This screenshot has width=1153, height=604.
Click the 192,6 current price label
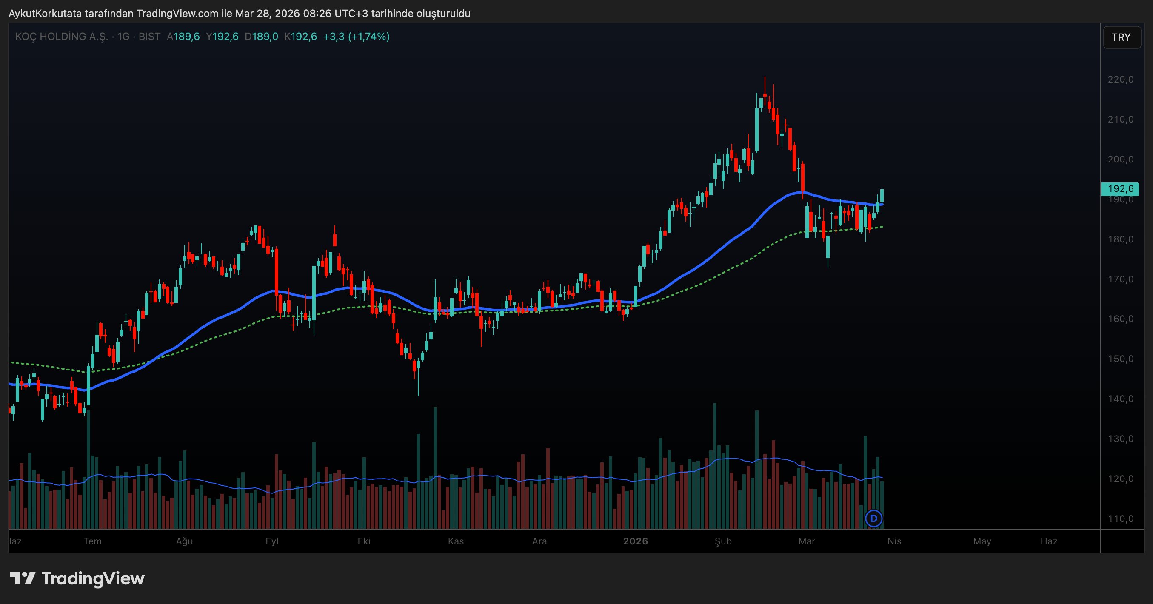click(1120, 189)
